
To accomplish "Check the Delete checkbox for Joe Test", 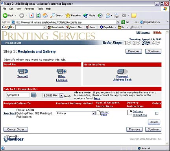I will (x=157, y=113).
